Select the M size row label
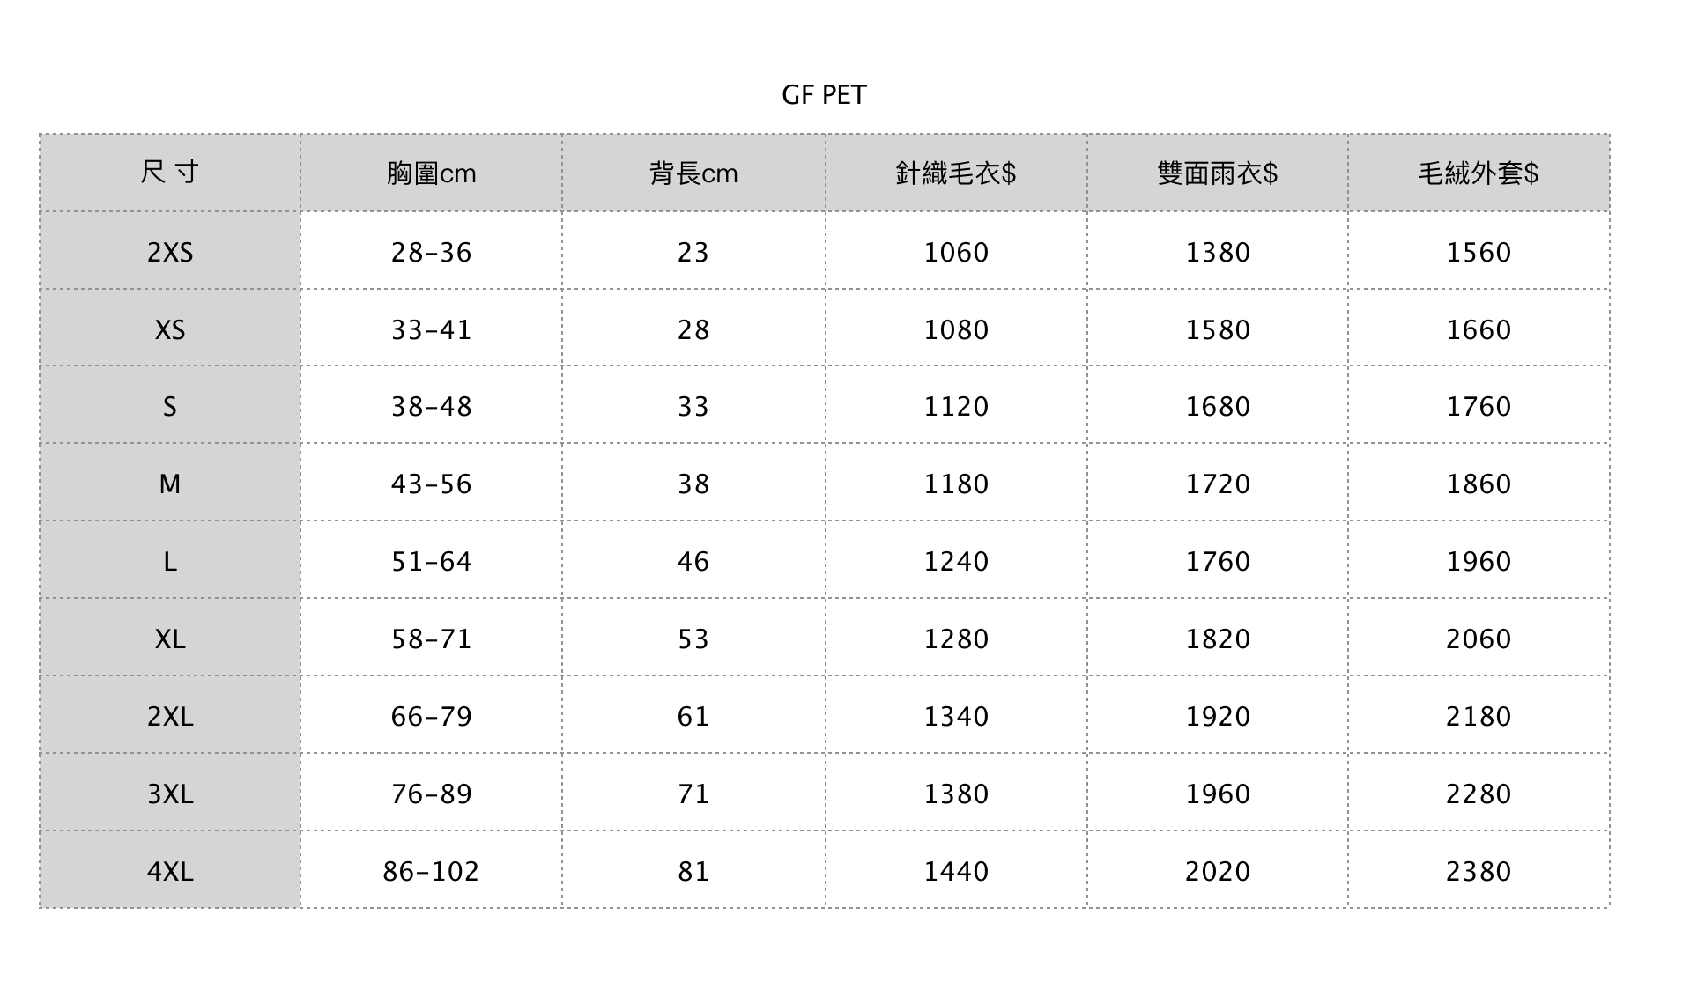This screenshot has height=1004, width=1690. point(169,484)
